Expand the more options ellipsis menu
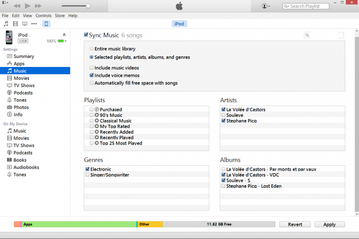This screenshot has width=359, height=239. tap(34, 24)
